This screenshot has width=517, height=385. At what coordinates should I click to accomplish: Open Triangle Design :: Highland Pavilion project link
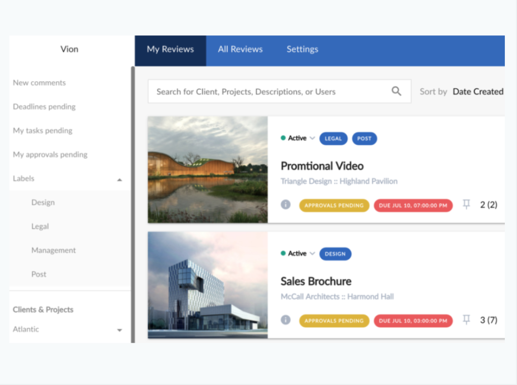click(x=339, y=181)
